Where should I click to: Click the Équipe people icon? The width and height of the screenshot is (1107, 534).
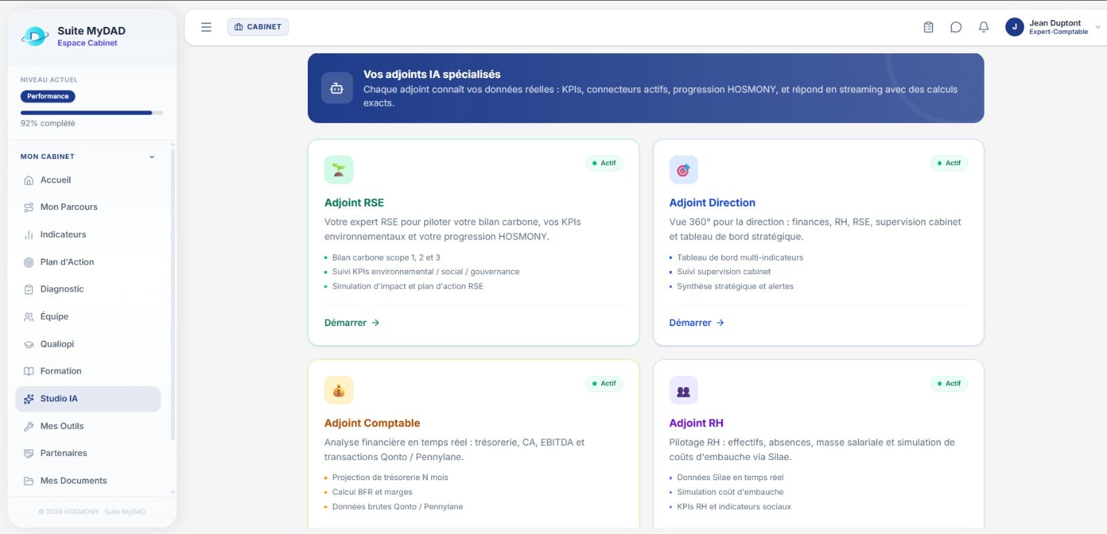28,317
